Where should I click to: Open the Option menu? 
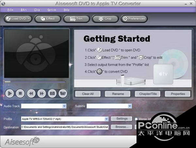(52, 10)
